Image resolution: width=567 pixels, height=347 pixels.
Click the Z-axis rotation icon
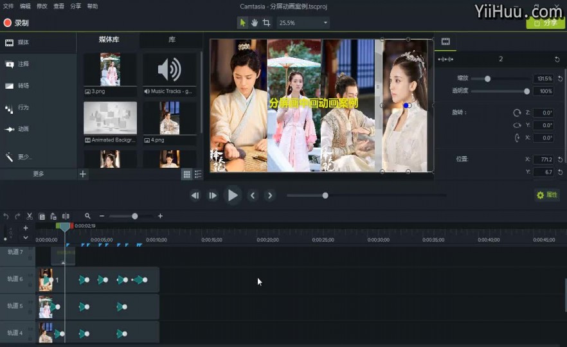517,113
